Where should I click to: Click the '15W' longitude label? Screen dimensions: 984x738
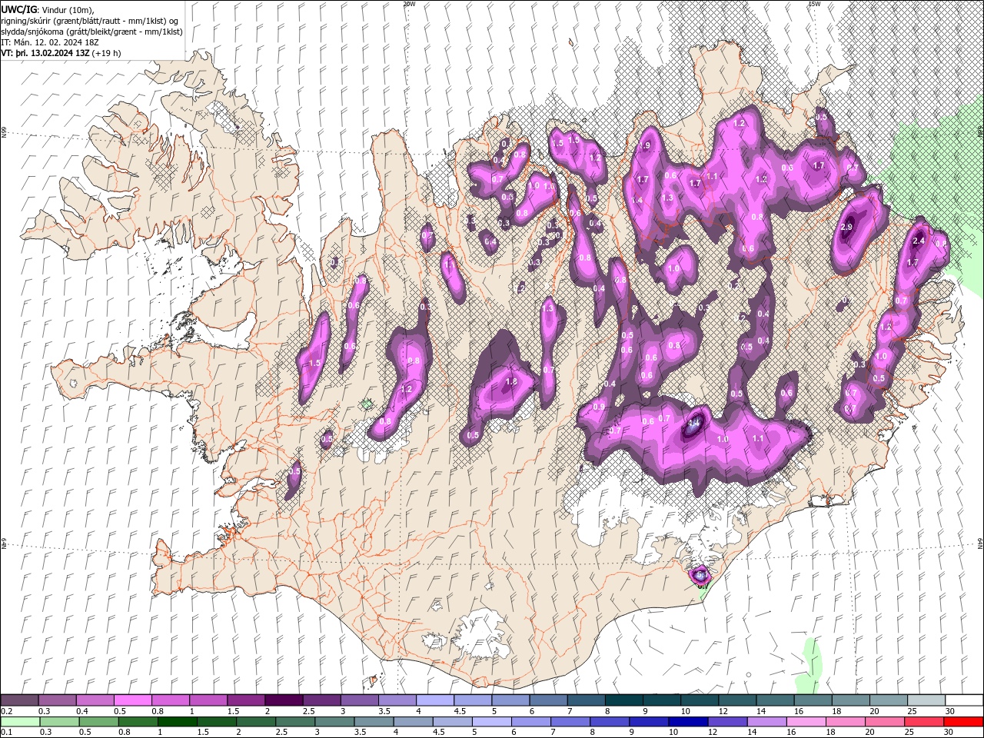click(814, 4)
